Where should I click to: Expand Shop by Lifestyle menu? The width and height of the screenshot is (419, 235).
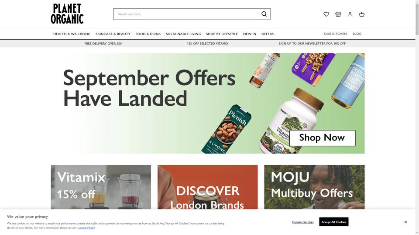point(222,34)
